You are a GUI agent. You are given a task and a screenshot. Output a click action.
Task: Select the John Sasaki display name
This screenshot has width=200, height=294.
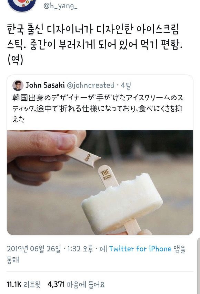(45, 85)
